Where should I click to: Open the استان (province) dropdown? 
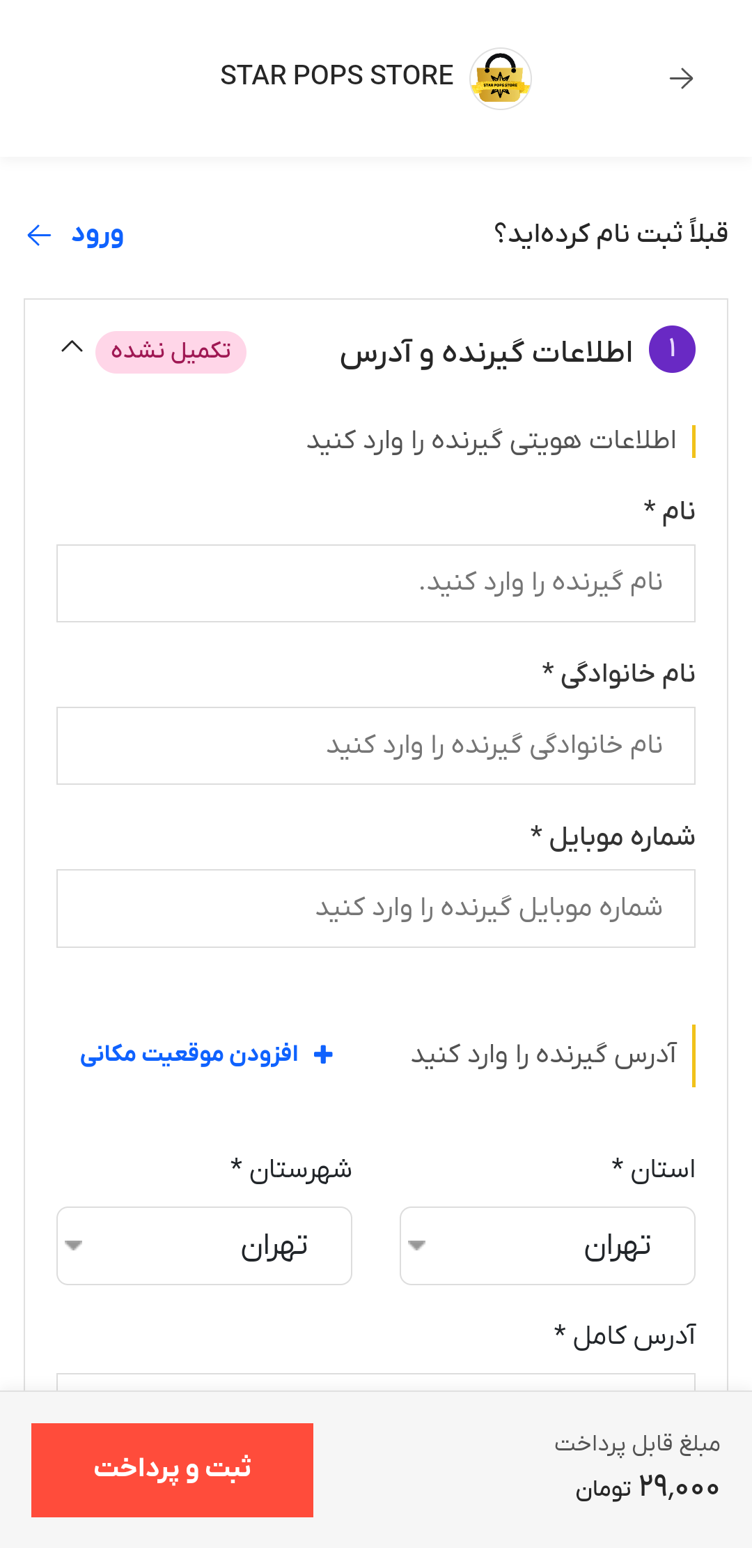click(x=547, y=1246)
